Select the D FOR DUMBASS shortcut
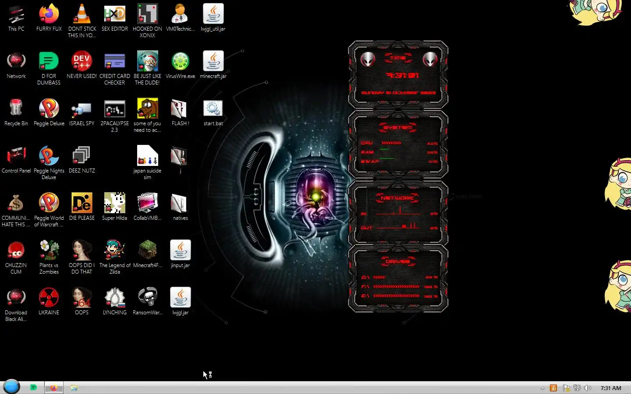Viewport: 631px width, 394px height. (49, 69)
